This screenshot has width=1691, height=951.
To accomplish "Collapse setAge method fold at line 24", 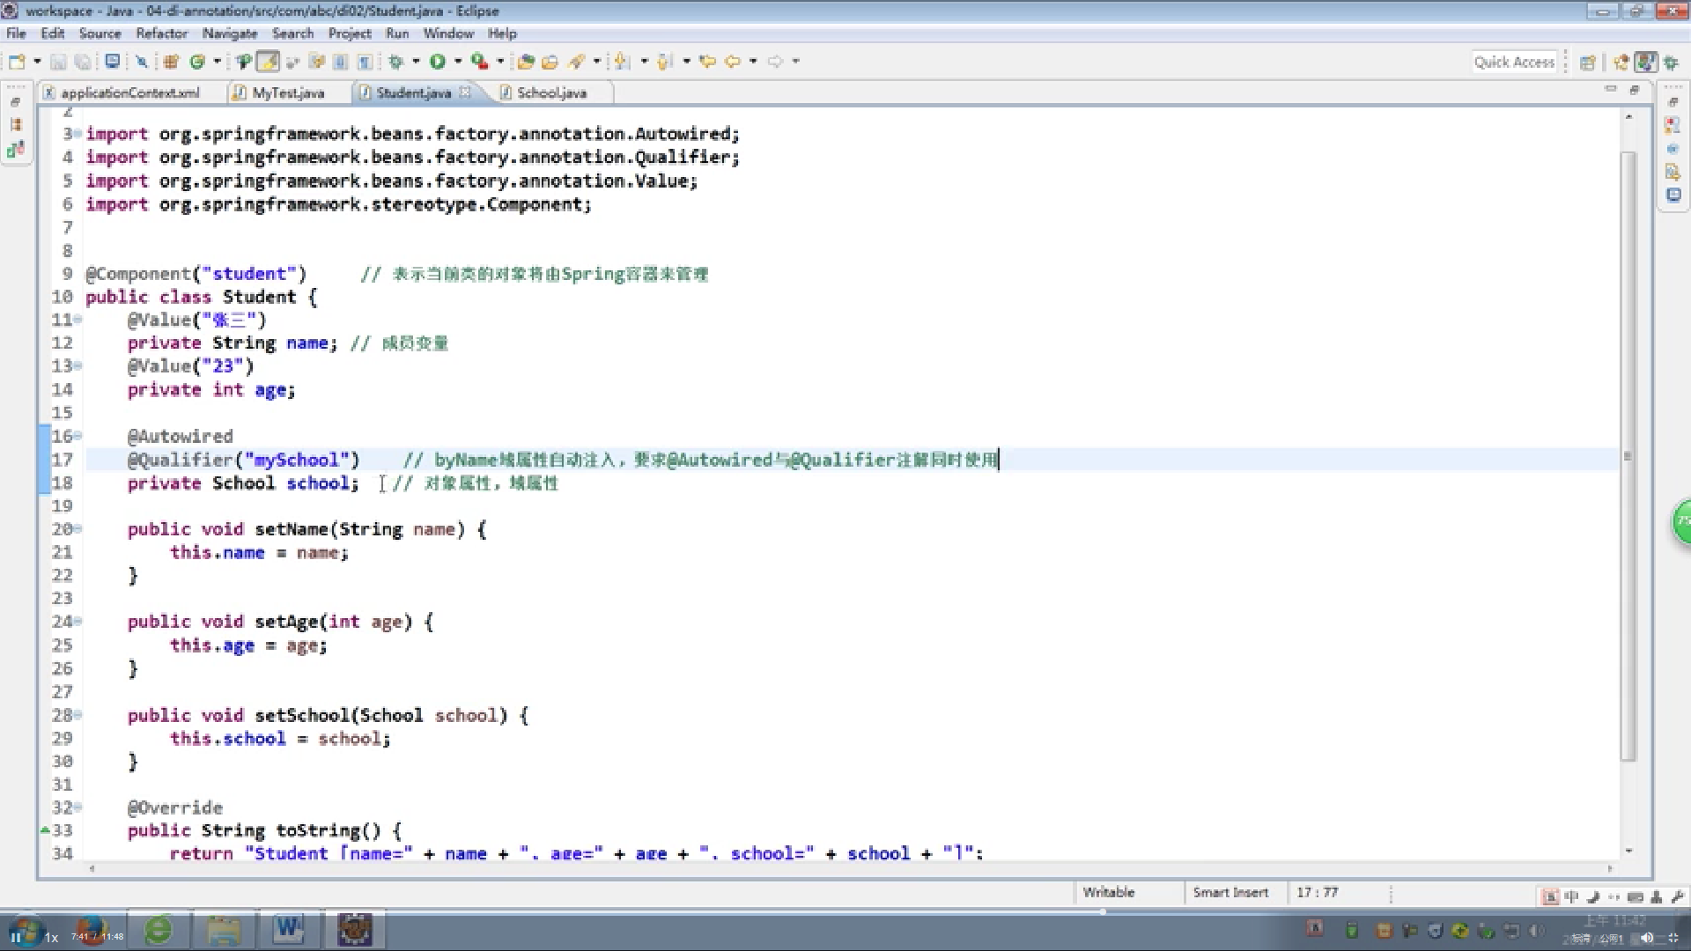I will pos(78,622).
